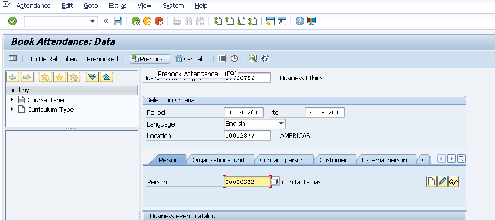Open the View menu
The width and height of the screenshot is (495, 220).
coord(145,6)
